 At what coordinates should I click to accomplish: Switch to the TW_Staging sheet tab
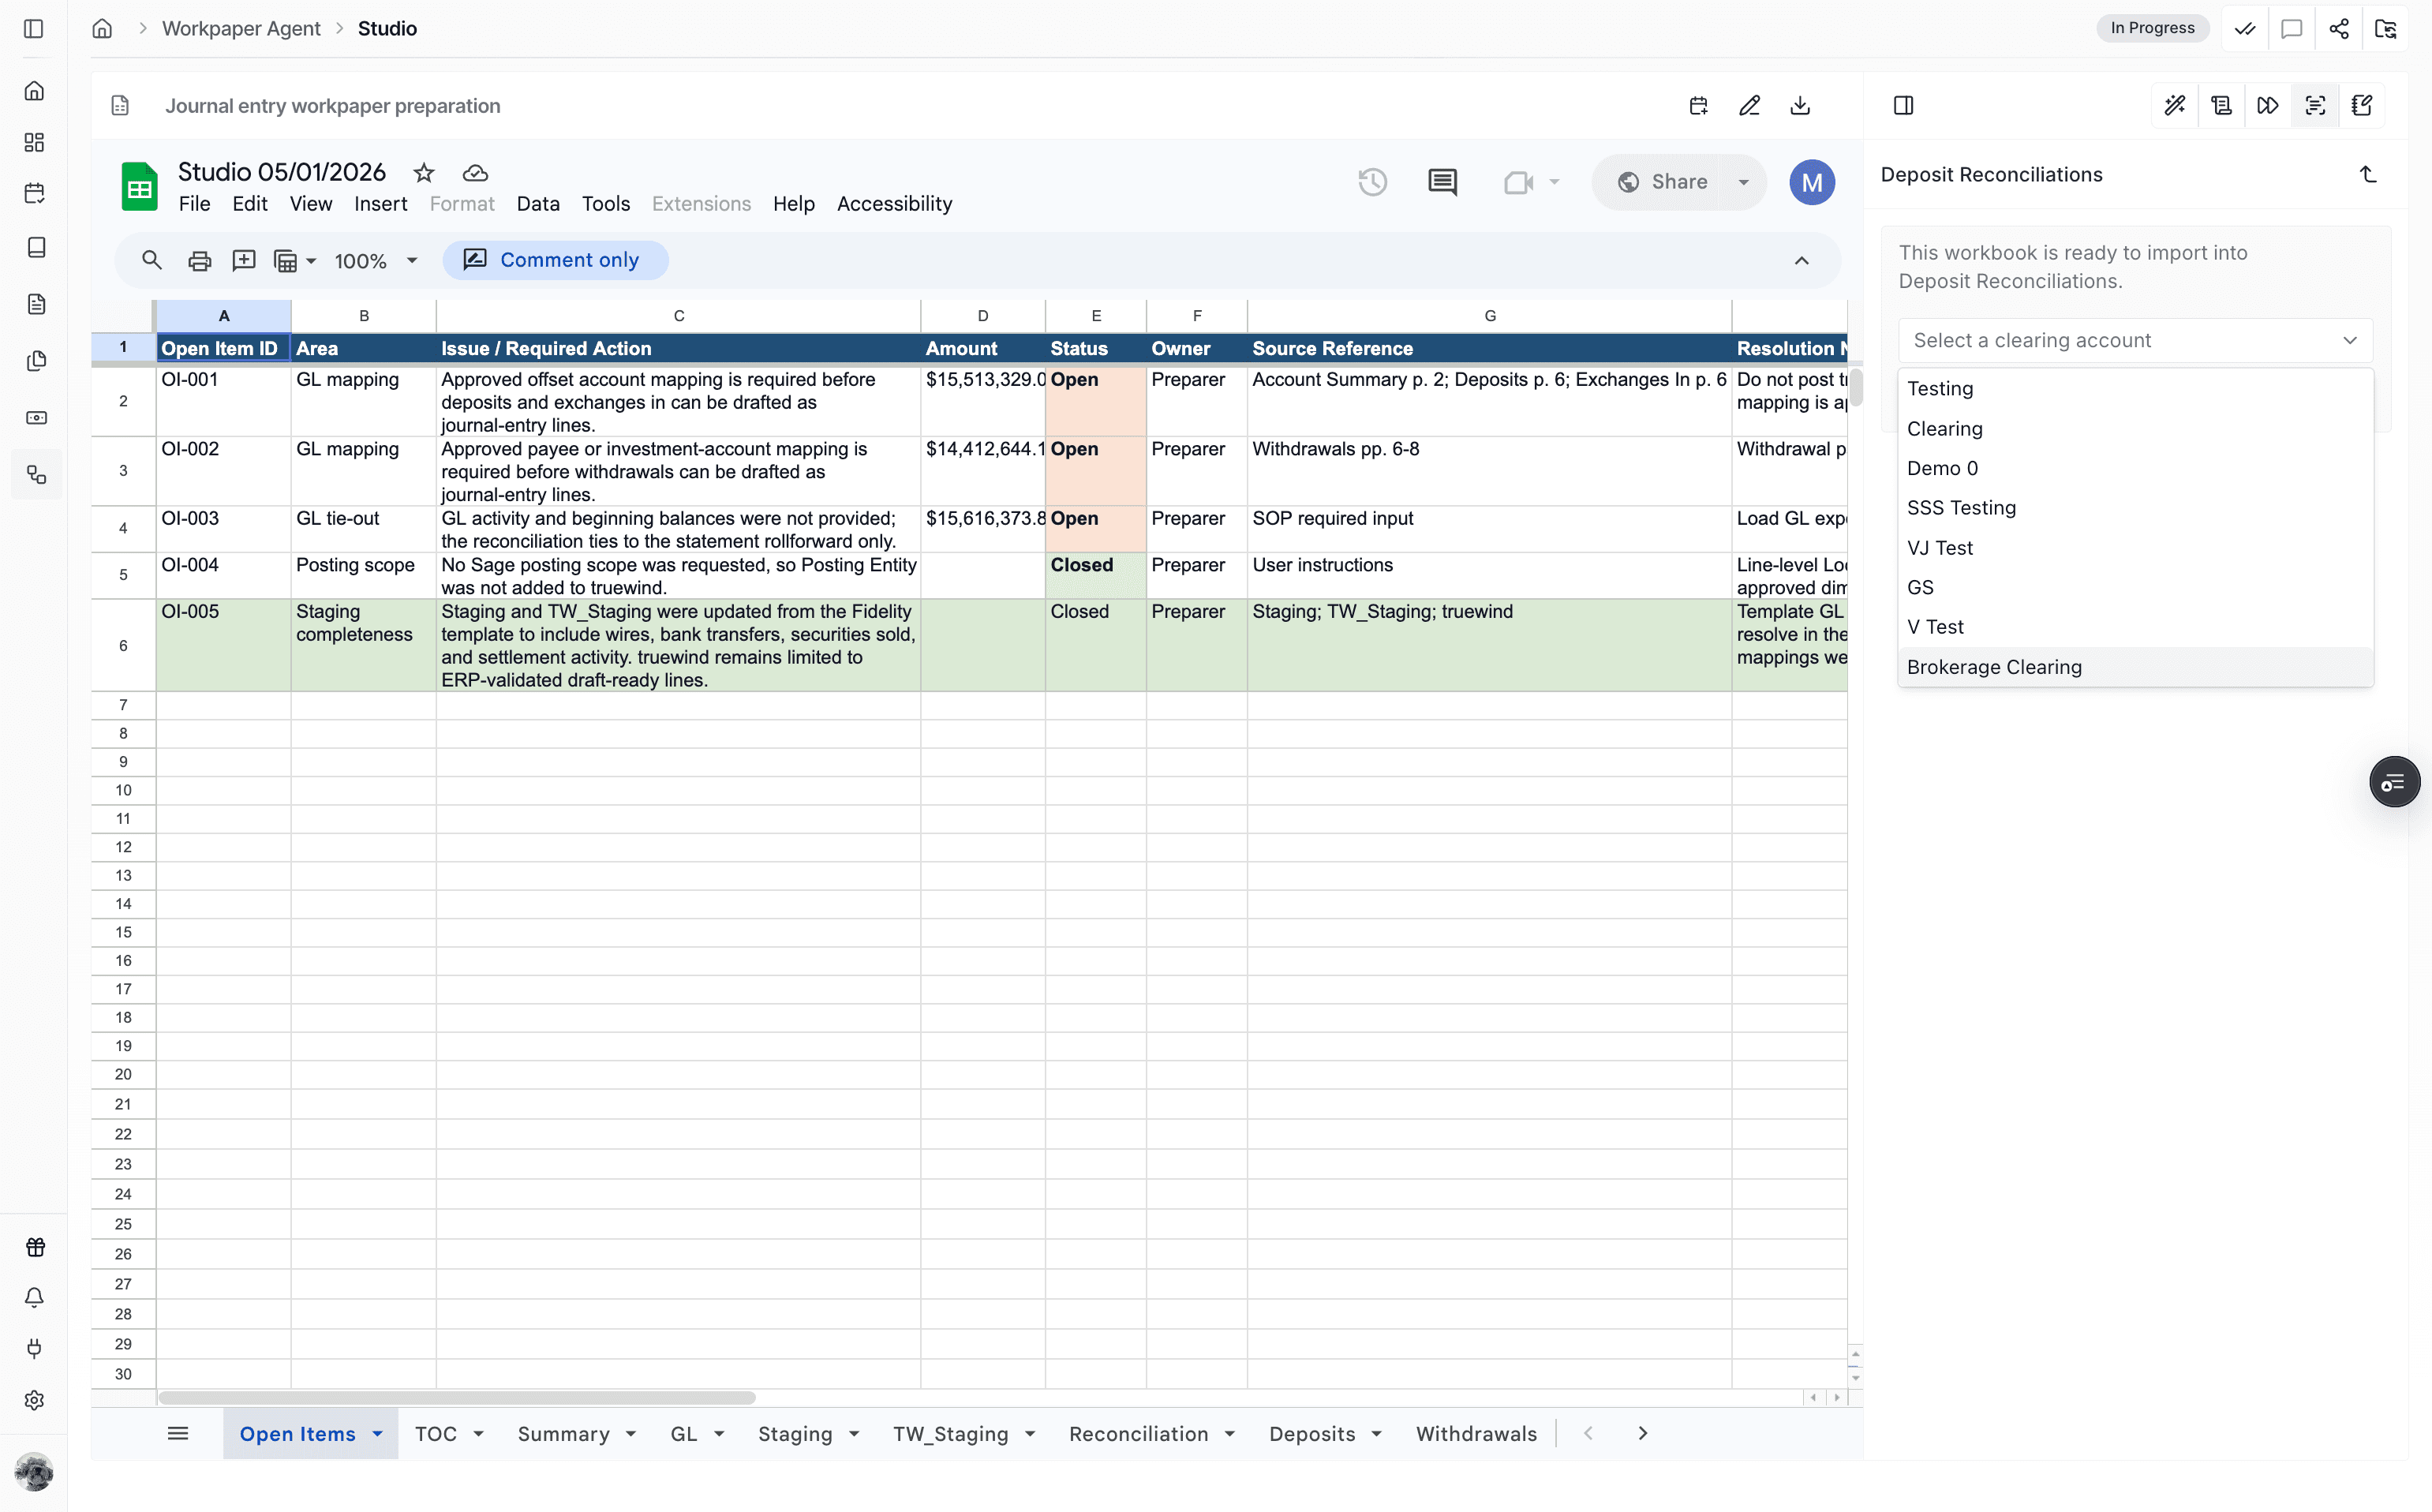click(x=950, y=1434)
